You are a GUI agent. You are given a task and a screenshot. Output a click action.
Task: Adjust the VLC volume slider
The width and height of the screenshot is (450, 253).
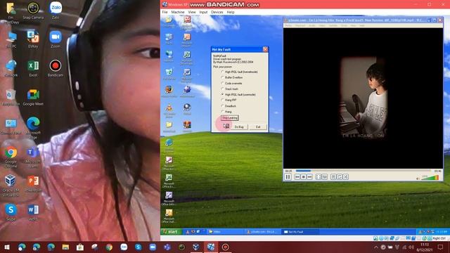pos(430,178)
